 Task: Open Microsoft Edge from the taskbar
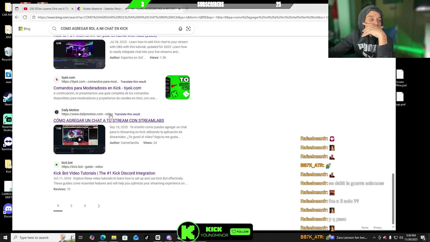tap(103, 238)
